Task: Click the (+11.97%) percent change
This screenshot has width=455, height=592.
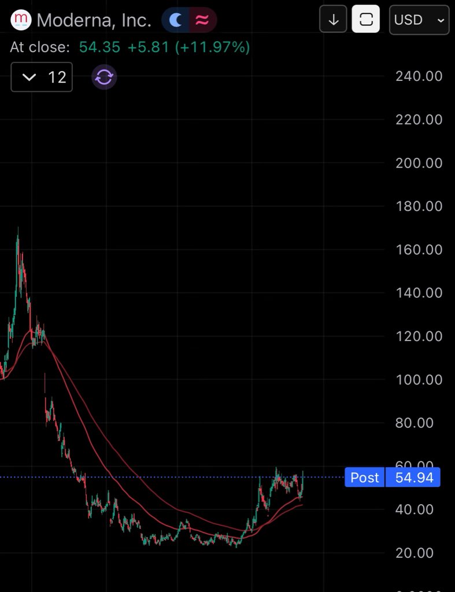Action: [x=213, y=47]
